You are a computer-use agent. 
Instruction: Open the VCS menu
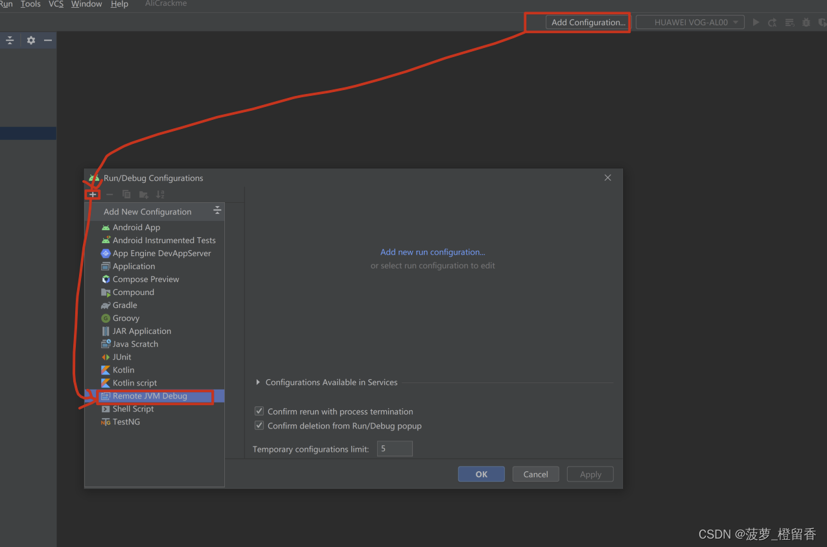pyautogui.click(x=56, y=4)
